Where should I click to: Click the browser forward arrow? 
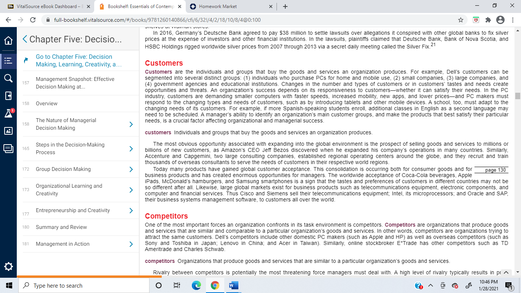[x=20, y=20]
